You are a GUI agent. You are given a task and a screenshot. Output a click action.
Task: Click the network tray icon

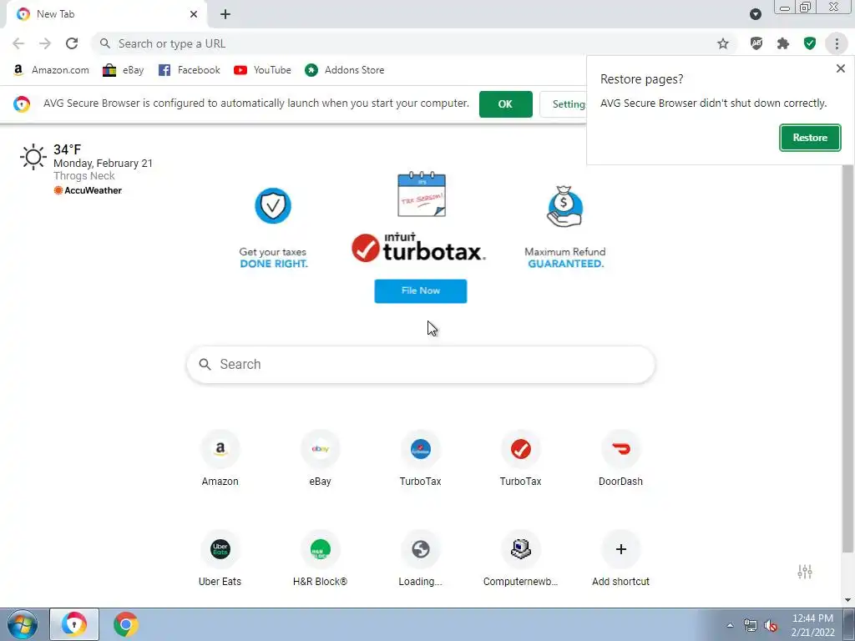(751, 625)
